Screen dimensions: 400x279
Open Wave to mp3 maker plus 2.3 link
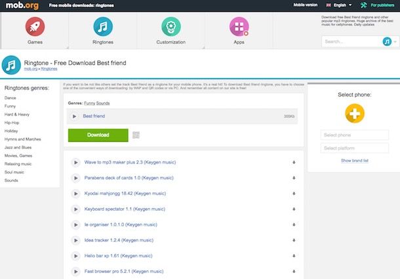(x=130, y=162)
